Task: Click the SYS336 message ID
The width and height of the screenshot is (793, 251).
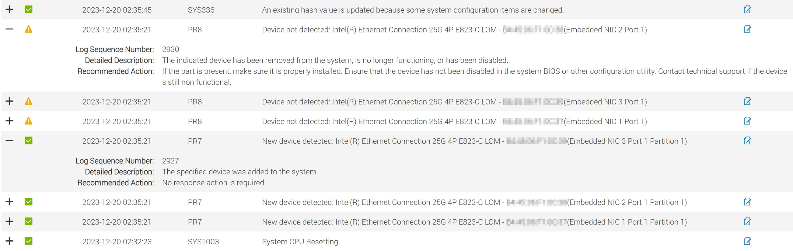Action: (201, 10)
